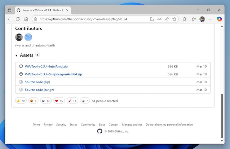This screenshot has height=149, width=230.
Task: Open the browser settings and more menu
Action: (x=211, y=19)
